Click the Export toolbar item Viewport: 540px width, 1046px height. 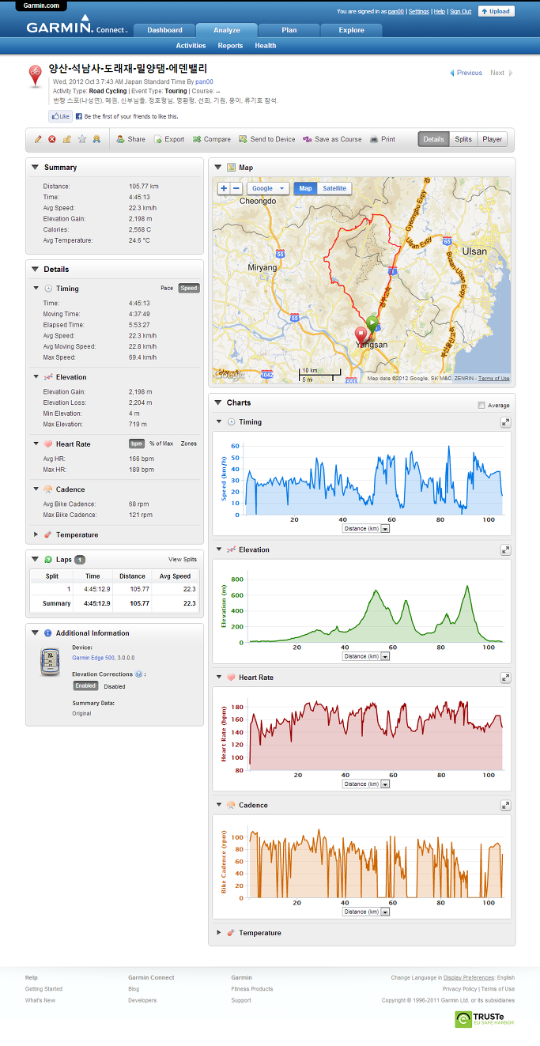168,139
